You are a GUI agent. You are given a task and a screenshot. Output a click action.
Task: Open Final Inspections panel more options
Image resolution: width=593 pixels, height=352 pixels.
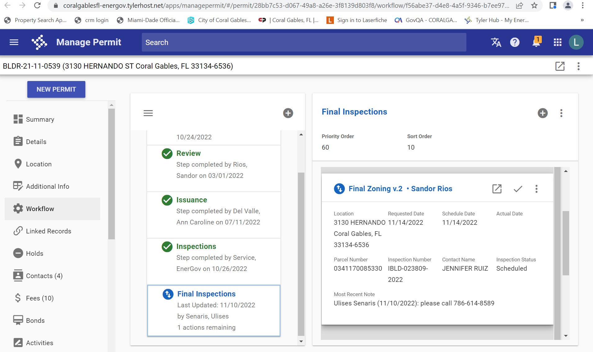[561, 113]
